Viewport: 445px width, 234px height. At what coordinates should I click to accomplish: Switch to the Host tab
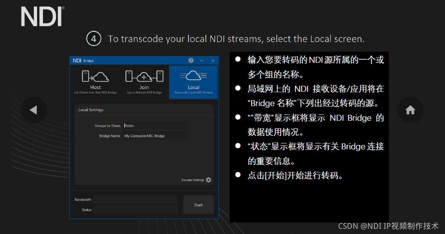(x=95, y=82)
